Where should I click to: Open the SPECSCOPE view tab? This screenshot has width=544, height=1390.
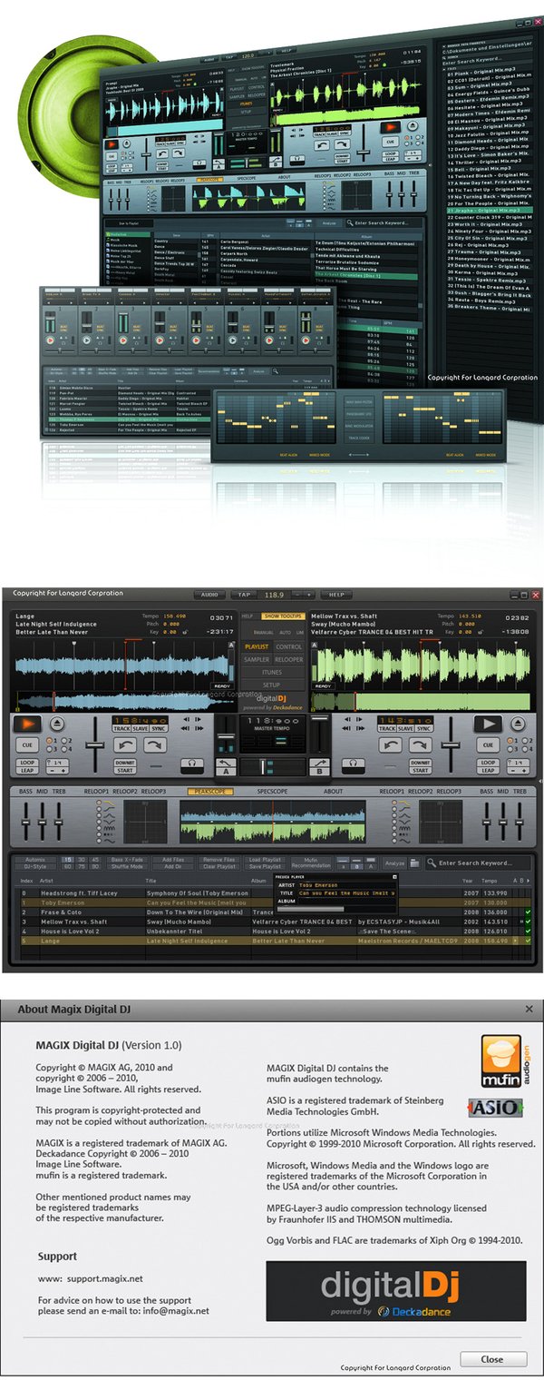click(272, 791)
